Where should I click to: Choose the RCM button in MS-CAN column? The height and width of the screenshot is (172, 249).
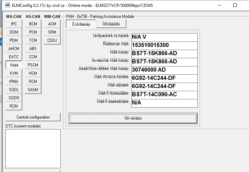point(14,106)
